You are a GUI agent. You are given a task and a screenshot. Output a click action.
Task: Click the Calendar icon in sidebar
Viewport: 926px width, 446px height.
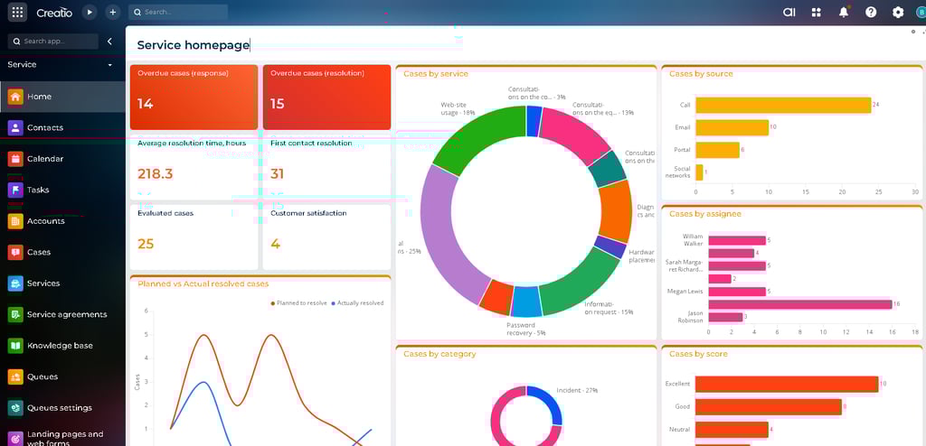coord(15,159)
